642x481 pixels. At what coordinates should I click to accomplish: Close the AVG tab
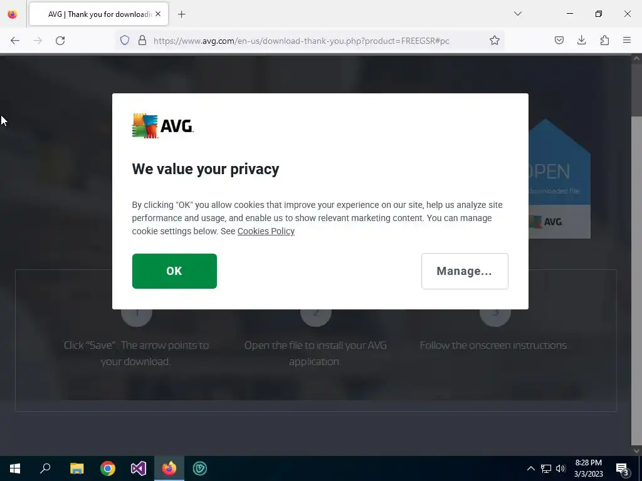(158, 14)
